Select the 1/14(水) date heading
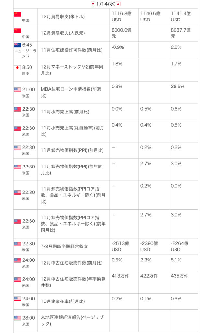 pos(106,4)
